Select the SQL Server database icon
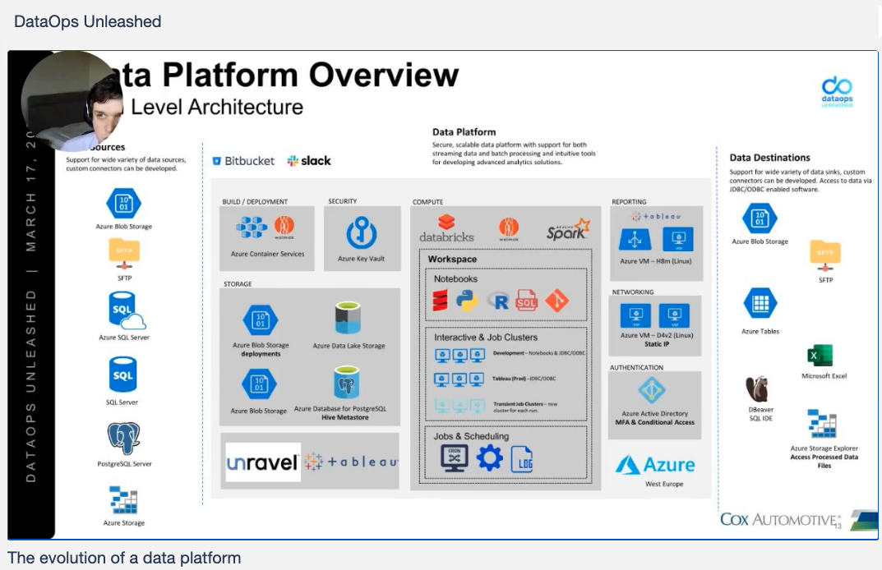The height and width of the screenshot is (570, 882). 122,375
